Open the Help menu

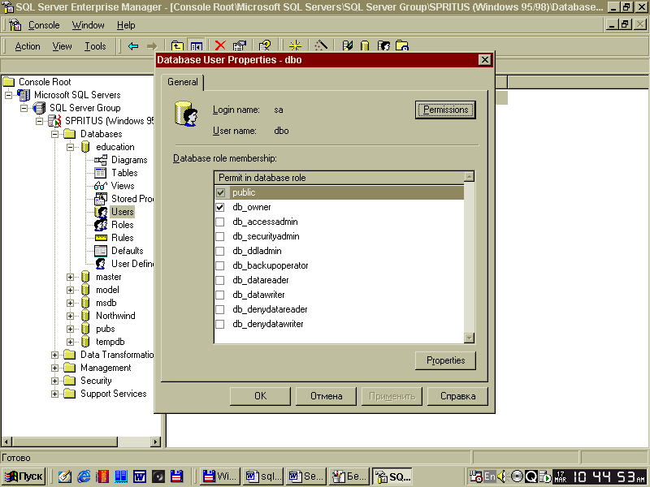point(126,25)
